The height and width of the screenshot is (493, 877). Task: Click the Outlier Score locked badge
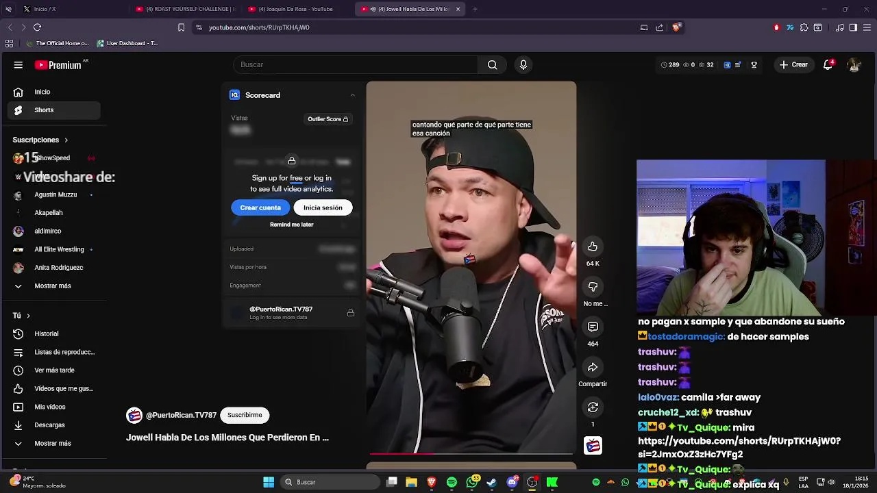(328, 119)
